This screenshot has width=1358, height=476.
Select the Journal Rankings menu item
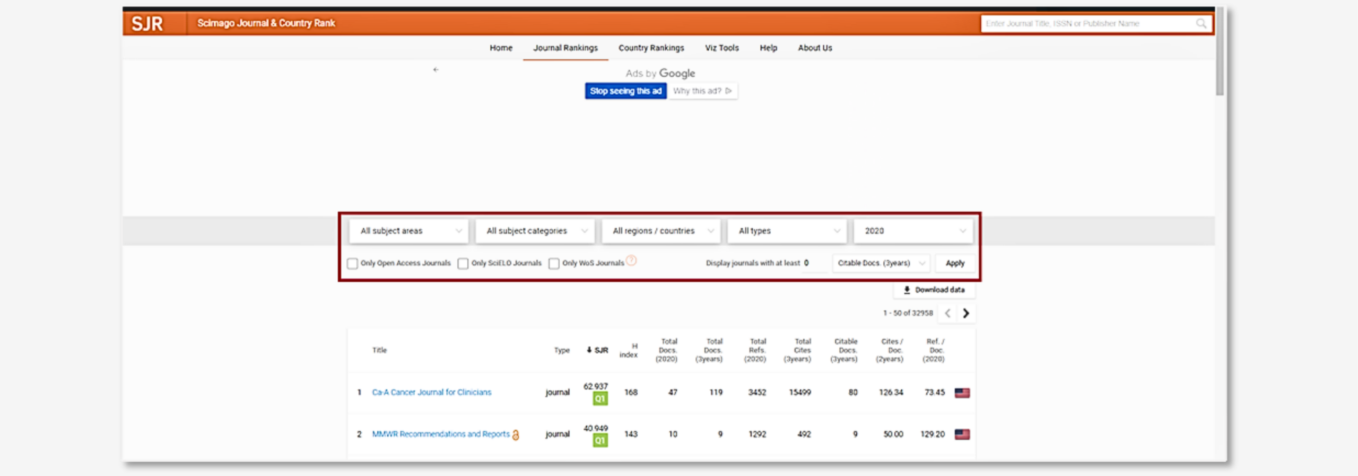tap(565, 48)
